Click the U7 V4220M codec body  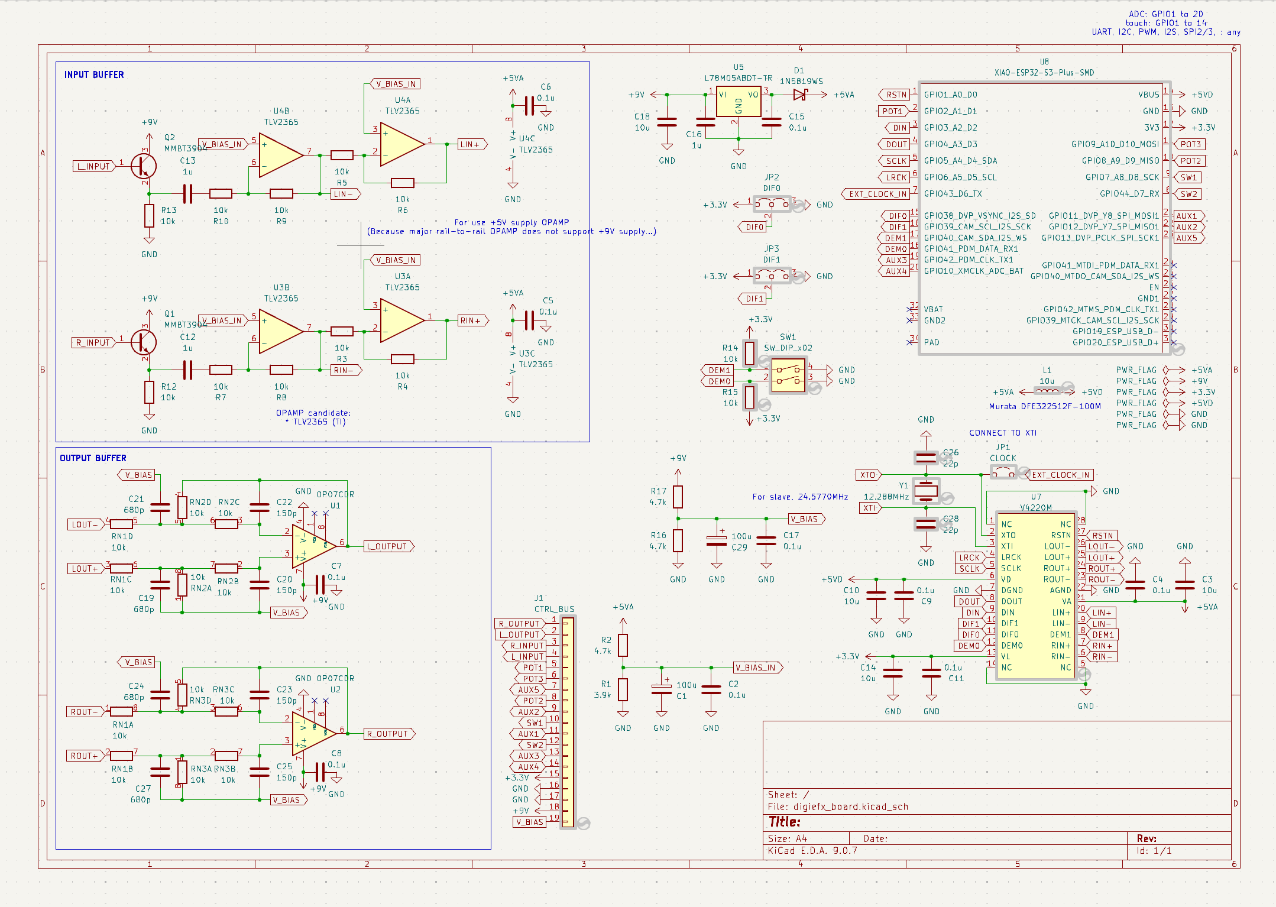pyautogui.click(x=1036, y=596)
